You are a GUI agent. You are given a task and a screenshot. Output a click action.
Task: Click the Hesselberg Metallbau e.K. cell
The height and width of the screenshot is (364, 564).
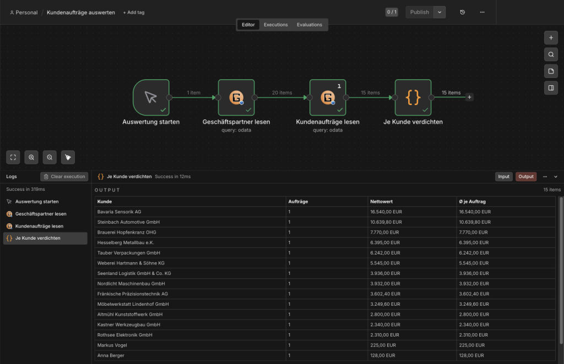[x=190, y=242]
